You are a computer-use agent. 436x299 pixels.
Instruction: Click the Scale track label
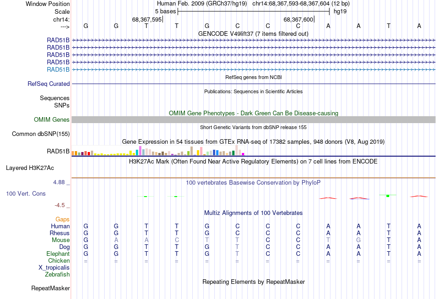(62, 11)
